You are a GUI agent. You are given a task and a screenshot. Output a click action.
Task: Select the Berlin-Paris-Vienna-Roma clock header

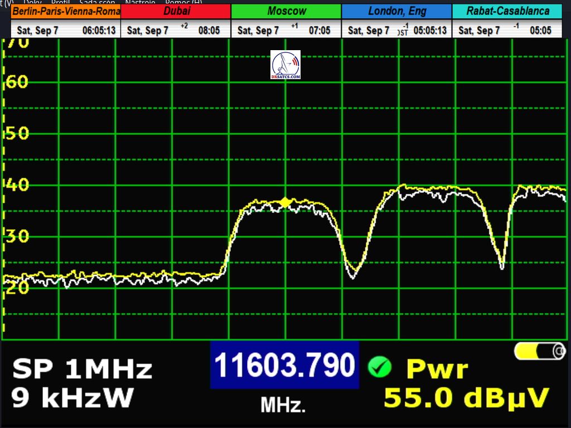[x=66, y=11]
